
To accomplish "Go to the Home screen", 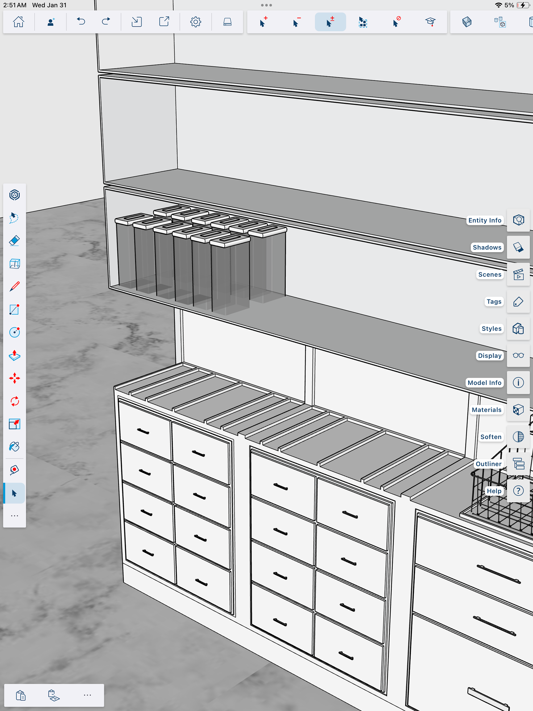I will (x=18, y=22).
